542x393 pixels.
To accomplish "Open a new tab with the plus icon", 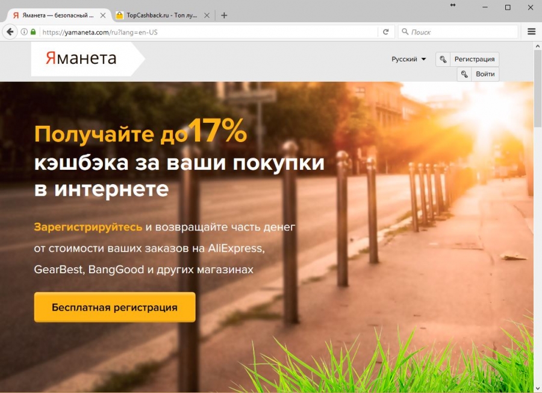I will (x=224, y=16).
